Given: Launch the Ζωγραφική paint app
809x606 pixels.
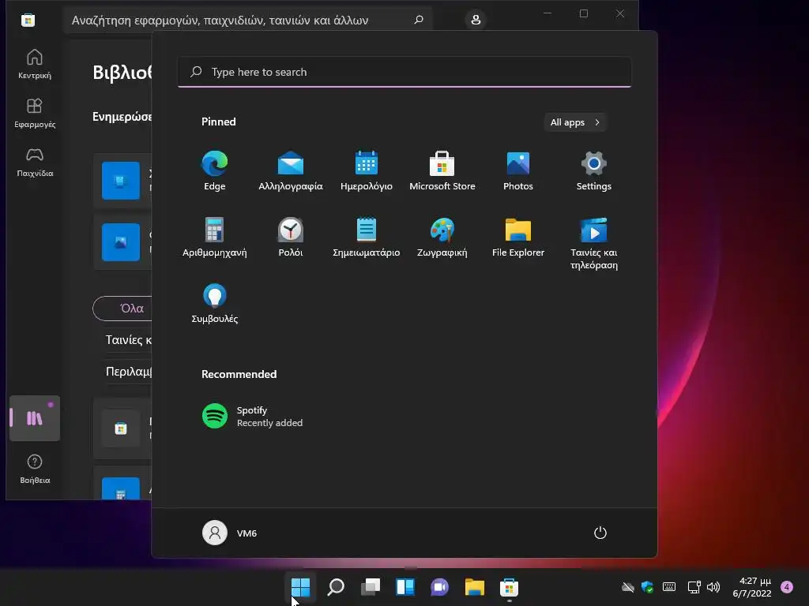Looking at the screenshot, I should pyautogui.click(x=442, y=237).
